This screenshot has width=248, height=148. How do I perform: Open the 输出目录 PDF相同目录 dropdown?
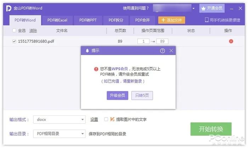click(59, 134)
